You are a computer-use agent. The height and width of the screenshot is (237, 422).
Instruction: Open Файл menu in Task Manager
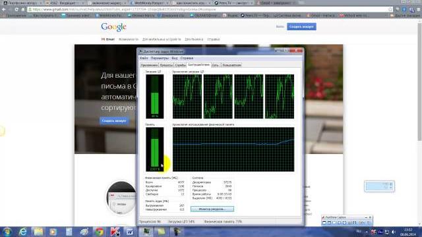coord(144,58)
